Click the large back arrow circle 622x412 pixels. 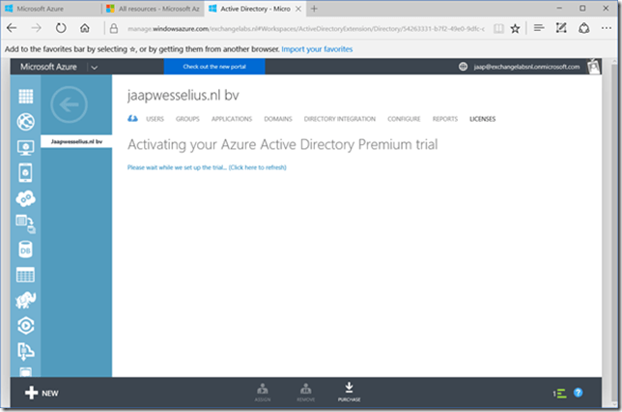click(68, 105)
